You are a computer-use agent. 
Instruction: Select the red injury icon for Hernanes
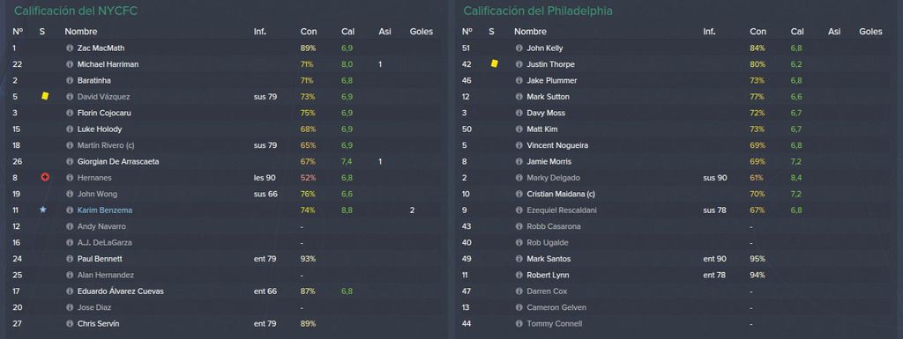(x=45, y=178)
